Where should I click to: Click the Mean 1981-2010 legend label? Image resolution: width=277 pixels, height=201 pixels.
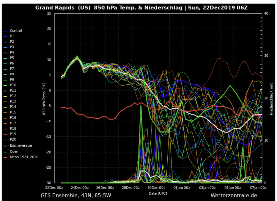[24, 157]
